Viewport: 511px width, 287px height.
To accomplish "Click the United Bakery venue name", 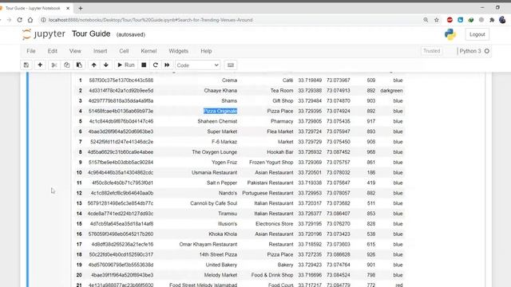I will point(221,265).
